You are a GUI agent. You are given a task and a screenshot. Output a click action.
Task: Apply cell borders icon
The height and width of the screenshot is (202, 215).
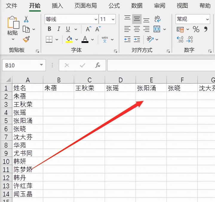[49, 39]
